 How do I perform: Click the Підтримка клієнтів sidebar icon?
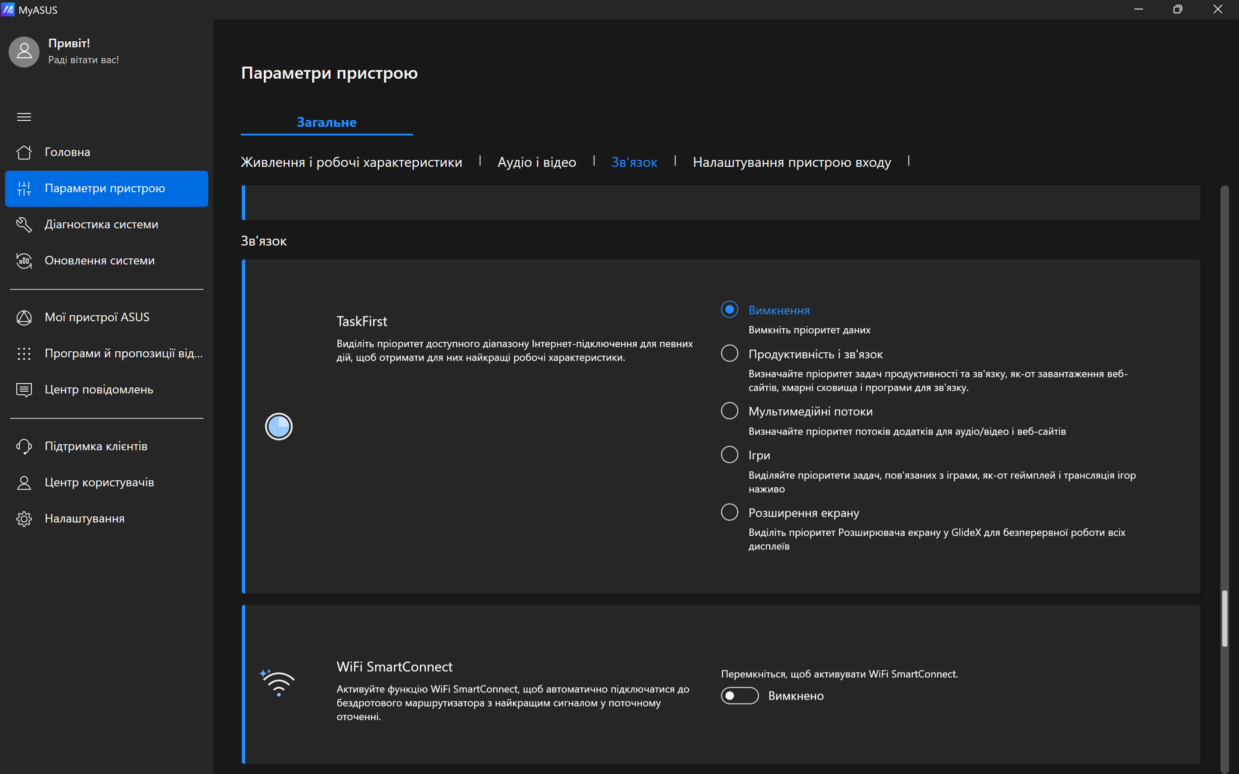[25, 446]
